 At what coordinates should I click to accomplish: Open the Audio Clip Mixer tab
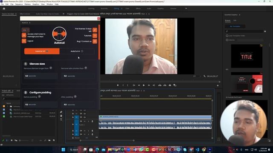pyautogui.click(x=47, y=14)
